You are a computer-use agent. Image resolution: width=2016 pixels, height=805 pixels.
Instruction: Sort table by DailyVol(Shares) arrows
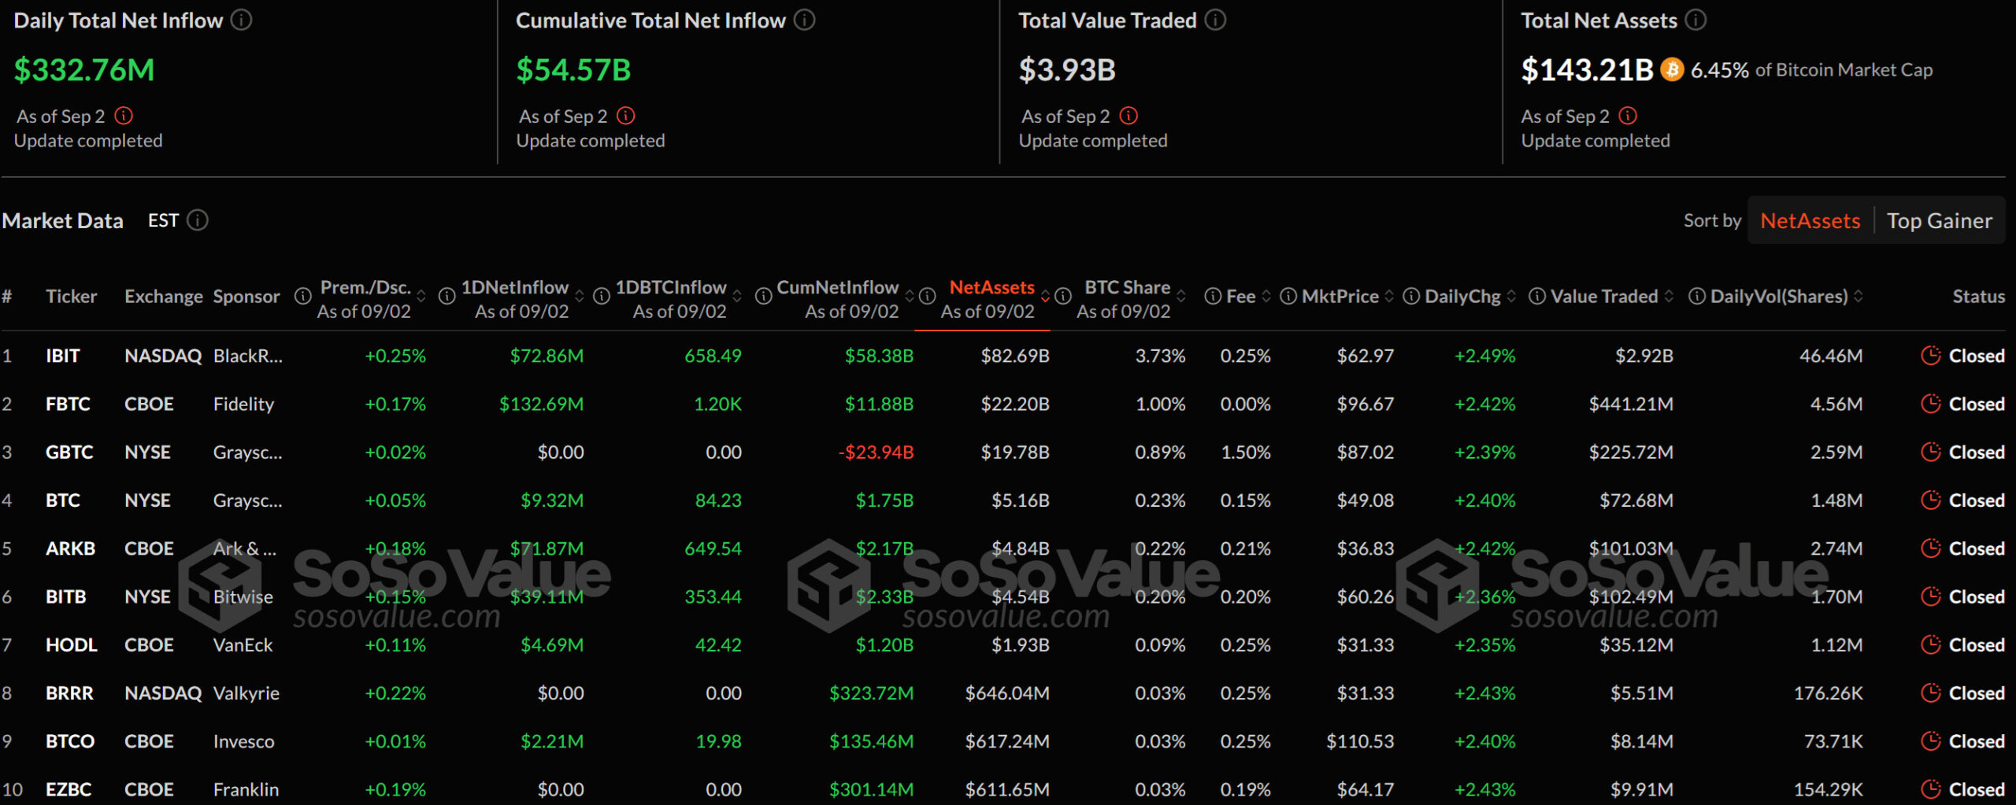[x=1858, y=297]
